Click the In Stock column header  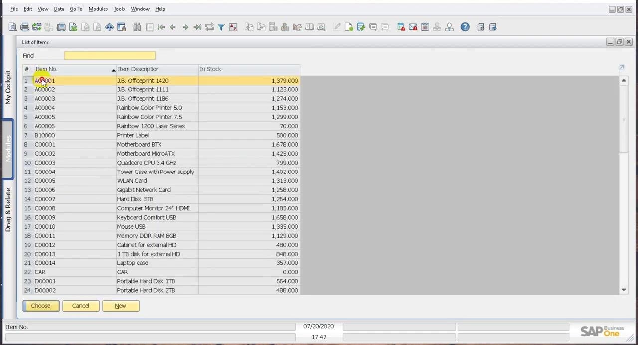click(x=249, y=69)
